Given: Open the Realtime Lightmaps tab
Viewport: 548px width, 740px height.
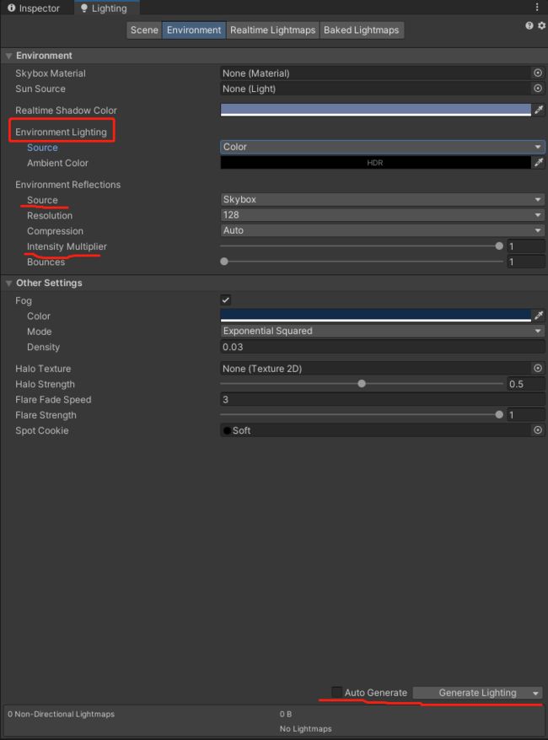Looking at the screenshot, I should tap(272, 30).
